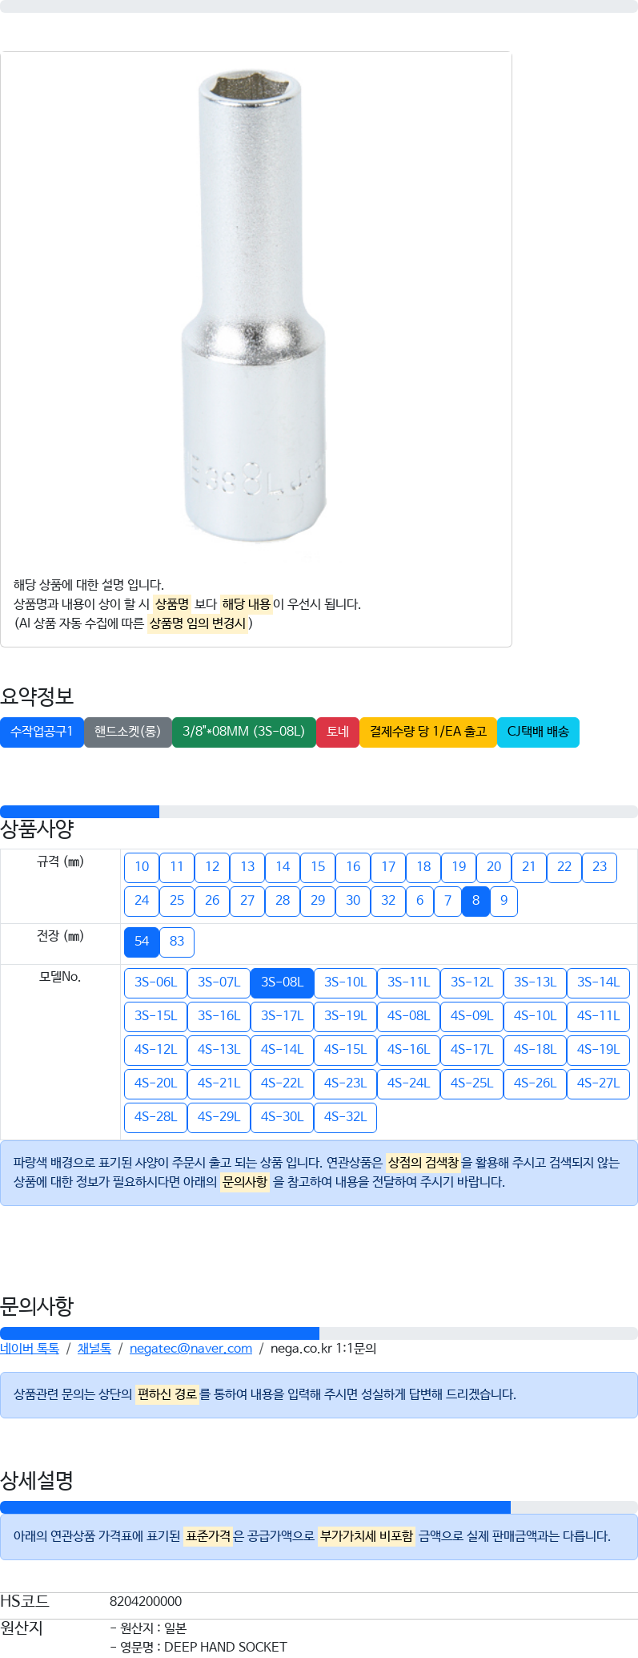Choose model 3S-19L
Screen dimensions: 638x1658
coord(345,1016)
